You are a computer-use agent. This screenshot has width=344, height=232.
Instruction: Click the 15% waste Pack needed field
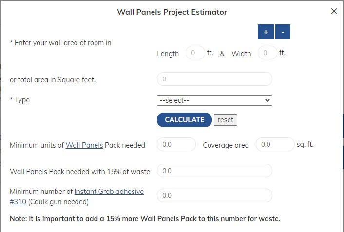point(214,171)
